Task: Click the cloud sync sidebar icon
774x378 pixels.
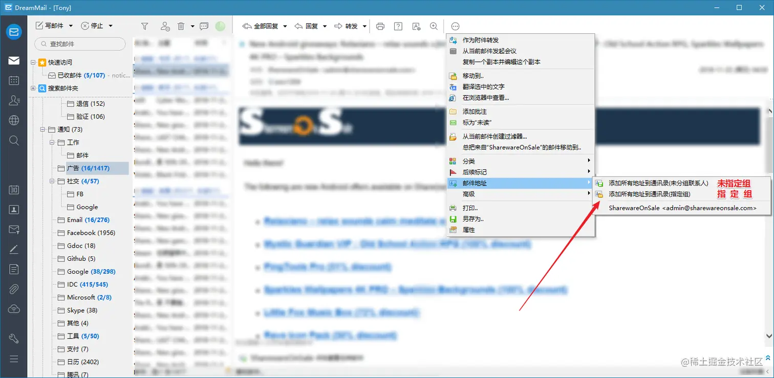Action: 14,309
